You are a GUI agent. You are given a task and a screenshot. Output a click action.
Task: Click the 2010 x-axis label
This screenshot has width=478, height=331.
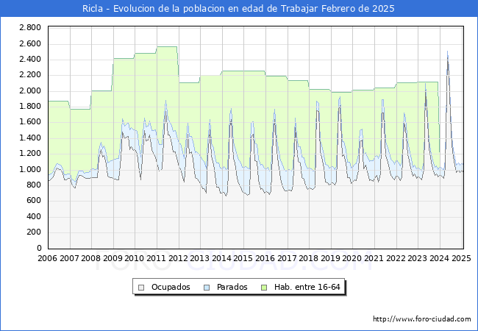tap(135, 258)
